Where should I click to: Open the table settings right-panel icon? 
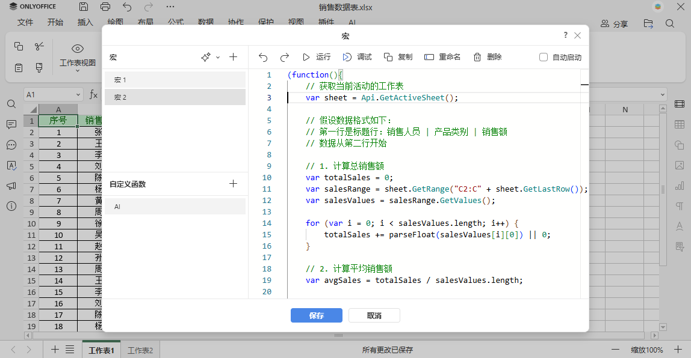pyautogui.click(x=680, y=124)
